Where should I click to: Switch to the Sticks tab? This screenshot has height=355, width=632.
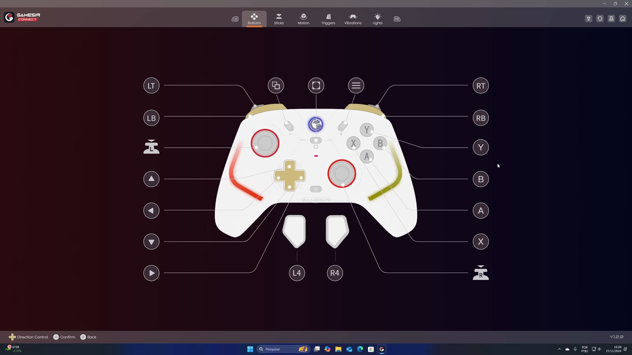(279, 19)
